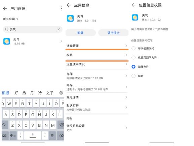Open 存储 storage row
This screenshot has width=194, height=146.
(97, 76)
